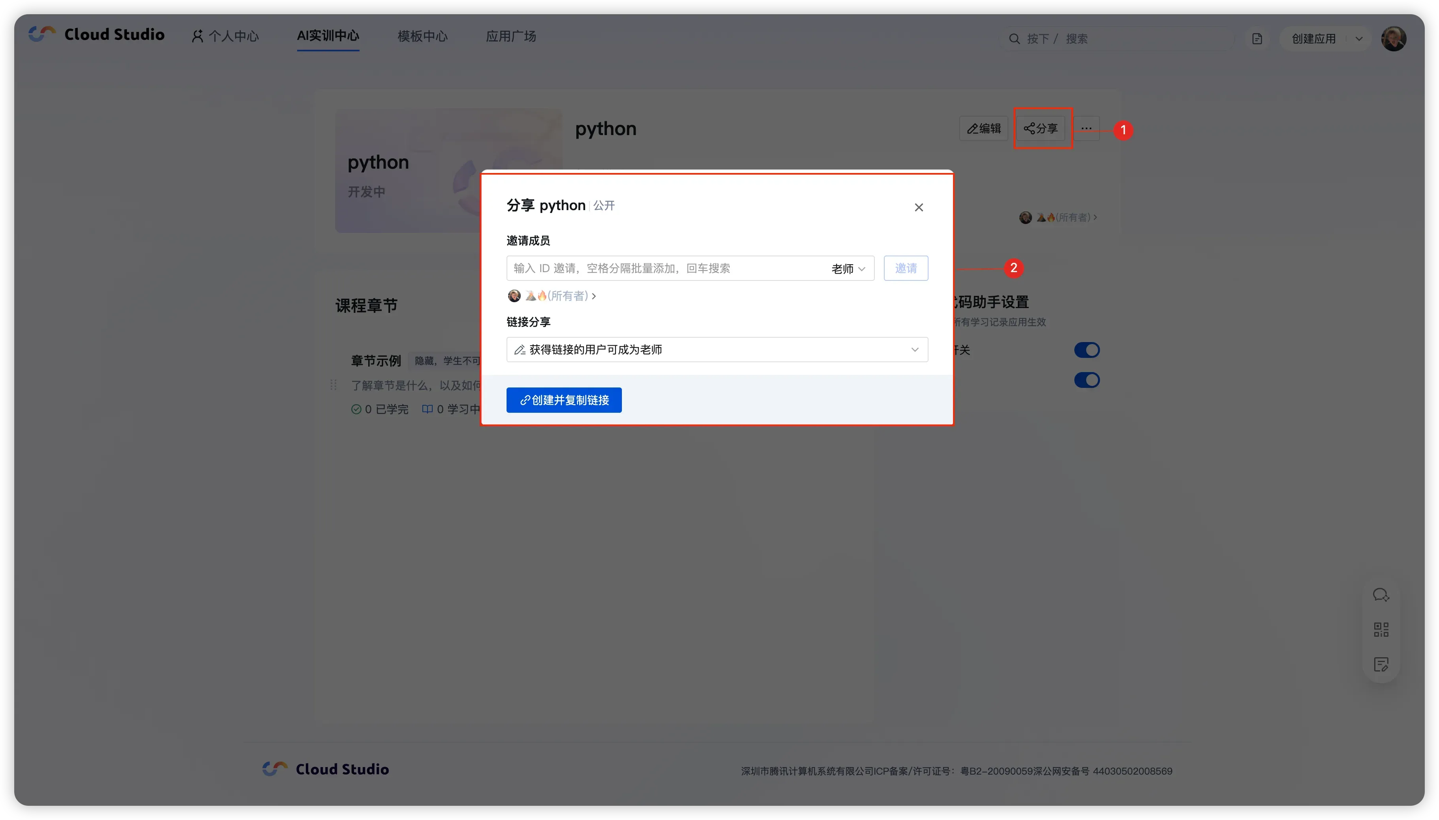Click the three-dots more options button
1439x820 pixels.
pos(1087,128)
